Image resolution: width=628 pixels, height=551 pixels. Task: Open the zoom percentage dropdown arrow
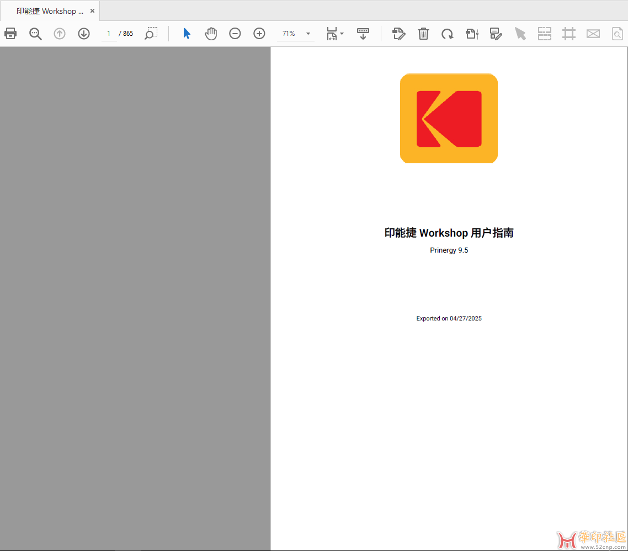[308, 34]
